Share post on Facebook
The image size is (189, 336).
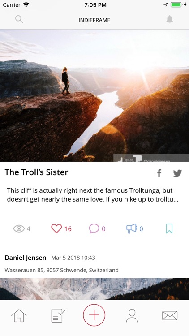click(x=159, y=173)
